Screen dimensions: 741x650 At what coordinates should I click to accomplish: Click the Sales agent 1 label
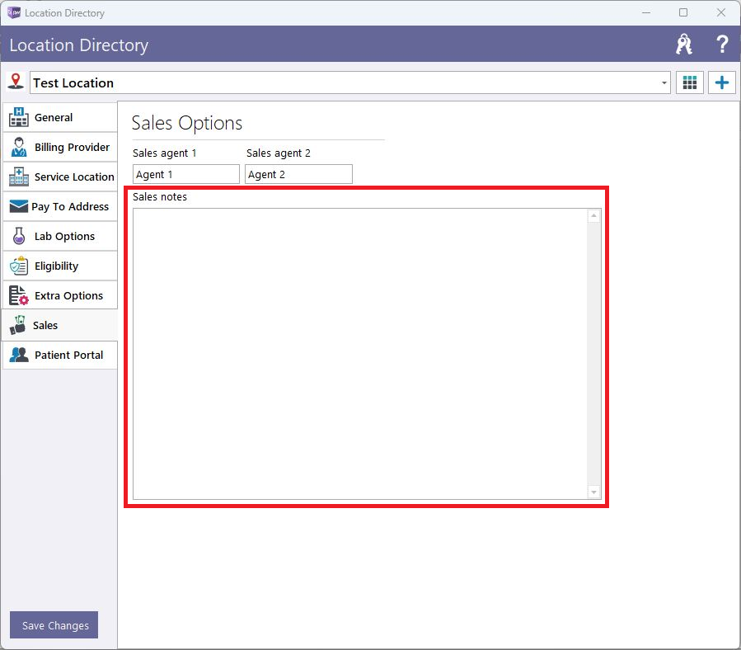165,153
